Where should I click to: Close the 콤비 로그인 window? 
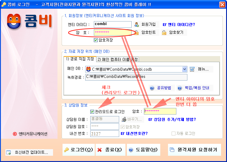[222, 4]
